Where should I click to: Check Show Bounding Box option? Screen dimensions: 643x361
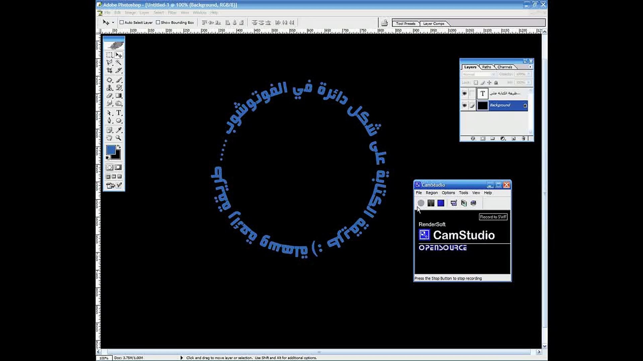[x=158, y=22]
